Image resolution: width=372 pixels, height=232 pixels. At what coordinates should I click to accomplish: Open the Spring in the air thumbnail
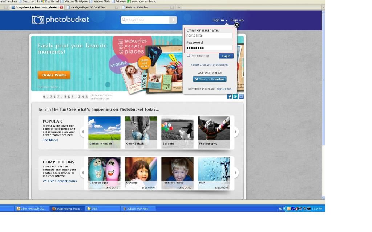click(104, 132)
